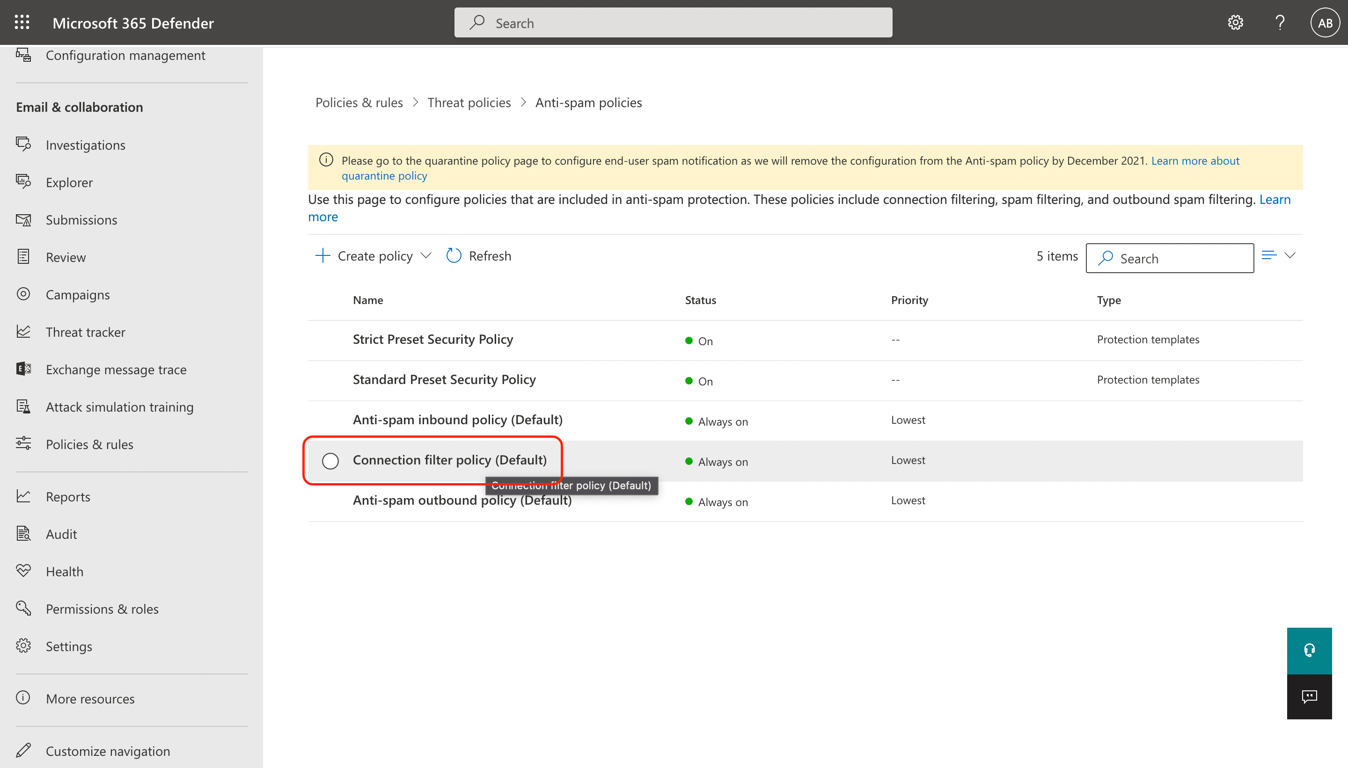Open the list view options dropdown

pos(1278,256)
